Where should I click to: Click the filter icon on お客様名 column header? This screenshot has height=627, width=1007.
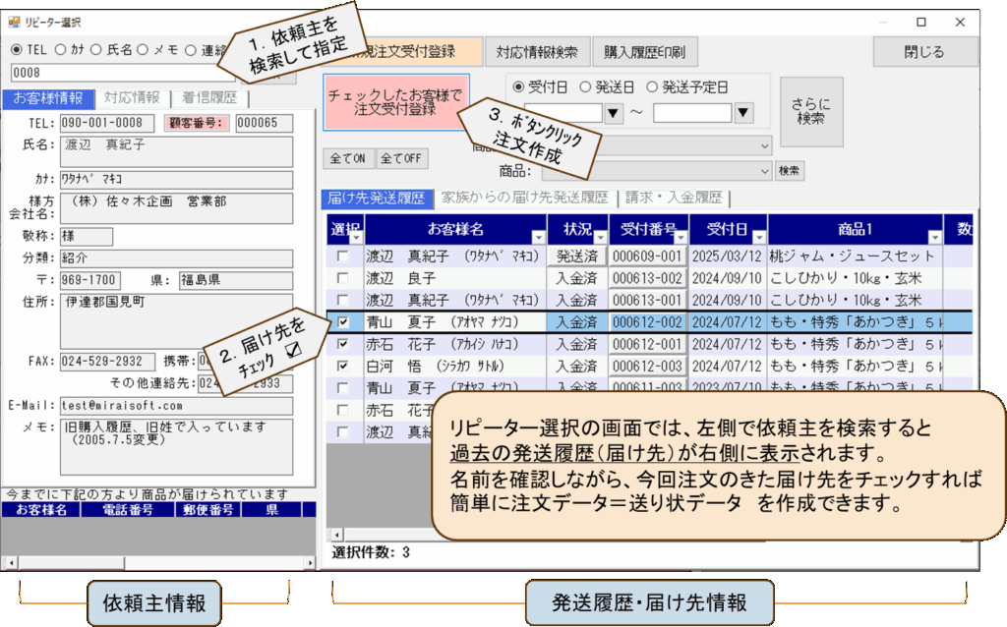coord(537,237)
